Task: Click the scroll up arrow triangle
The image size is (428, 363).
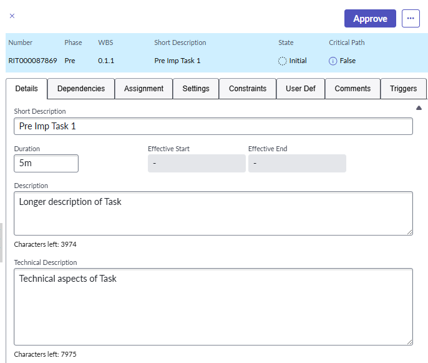Action: click(x=419, y=108)
